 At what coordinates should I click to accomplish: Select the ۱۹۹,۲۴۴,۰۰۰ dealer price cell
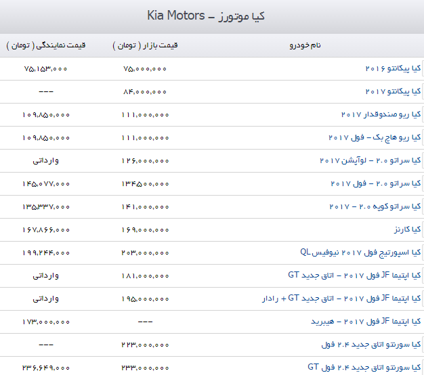pyautogui.click(x=46, y=253)
